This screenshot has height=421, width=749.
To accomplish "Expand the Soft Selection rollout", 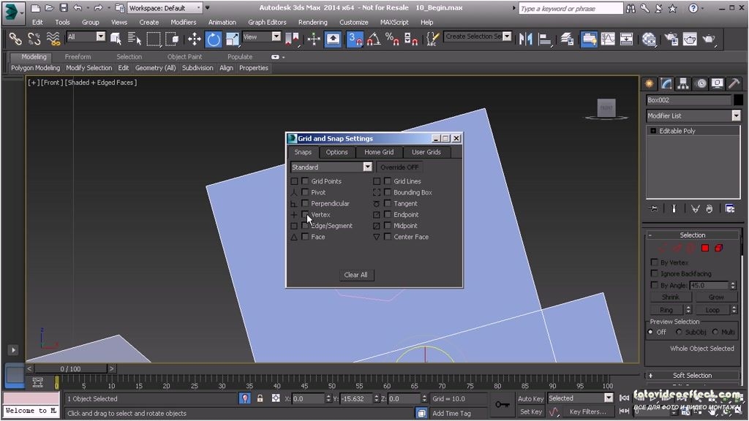I will click(x=692, y=375).
